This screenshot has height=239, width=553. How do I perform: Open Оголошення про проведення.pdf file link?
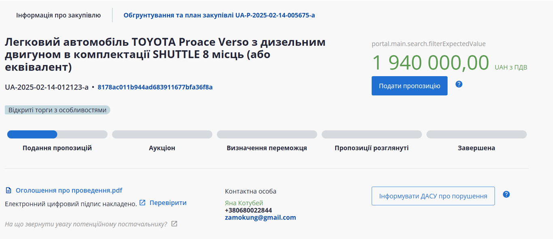point(69,190)
